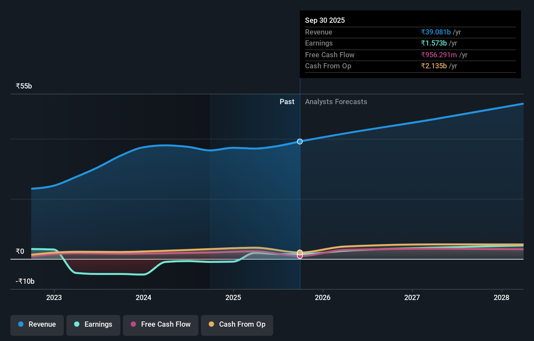
Task: Select the Revenue data point marker on the chart
Action: (300, 141)
